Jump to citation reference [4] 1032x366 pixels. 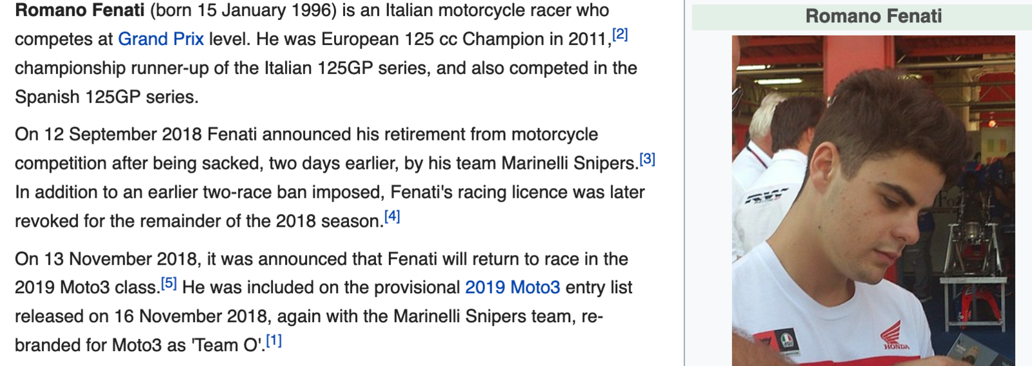(x=392, y=217)
